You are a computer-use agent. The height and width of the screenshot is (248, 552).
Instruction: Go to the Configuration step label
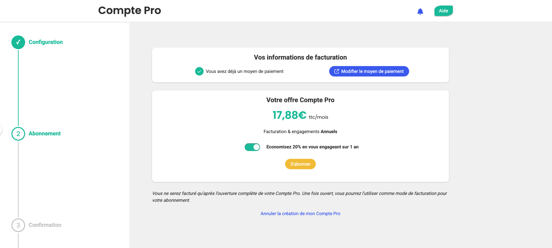[46, 42]
